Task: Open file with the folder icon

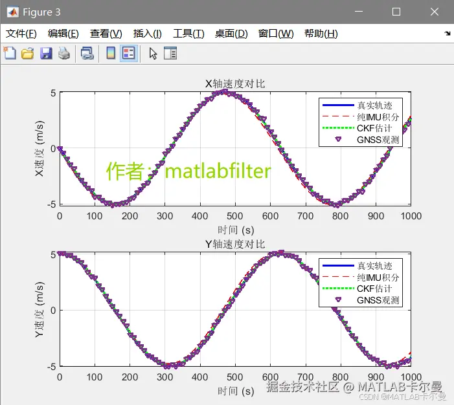Action: point(27,54)
